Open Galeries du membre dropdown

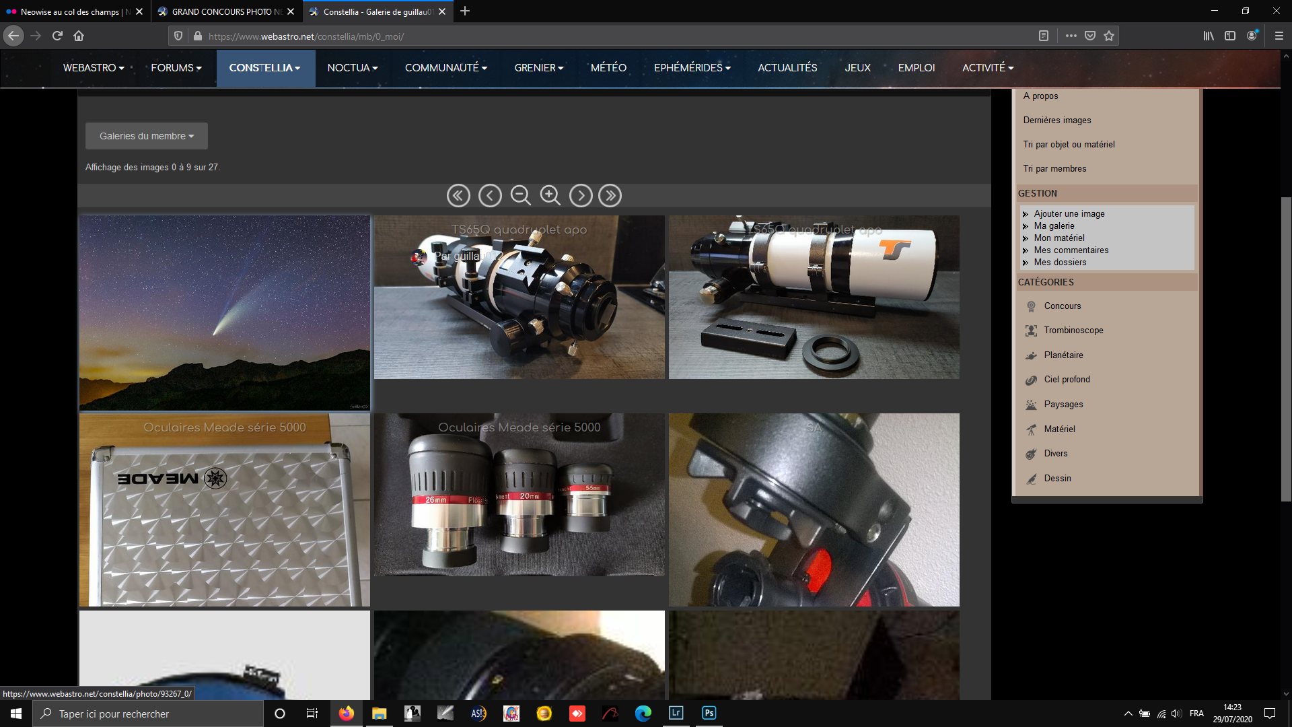point(146,136)
